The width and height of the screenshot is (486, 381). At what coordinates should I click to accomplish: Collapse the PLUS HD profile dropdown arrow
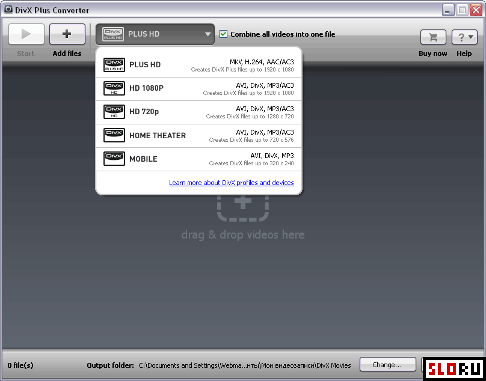pyautogui.click(x=208, y=34)
